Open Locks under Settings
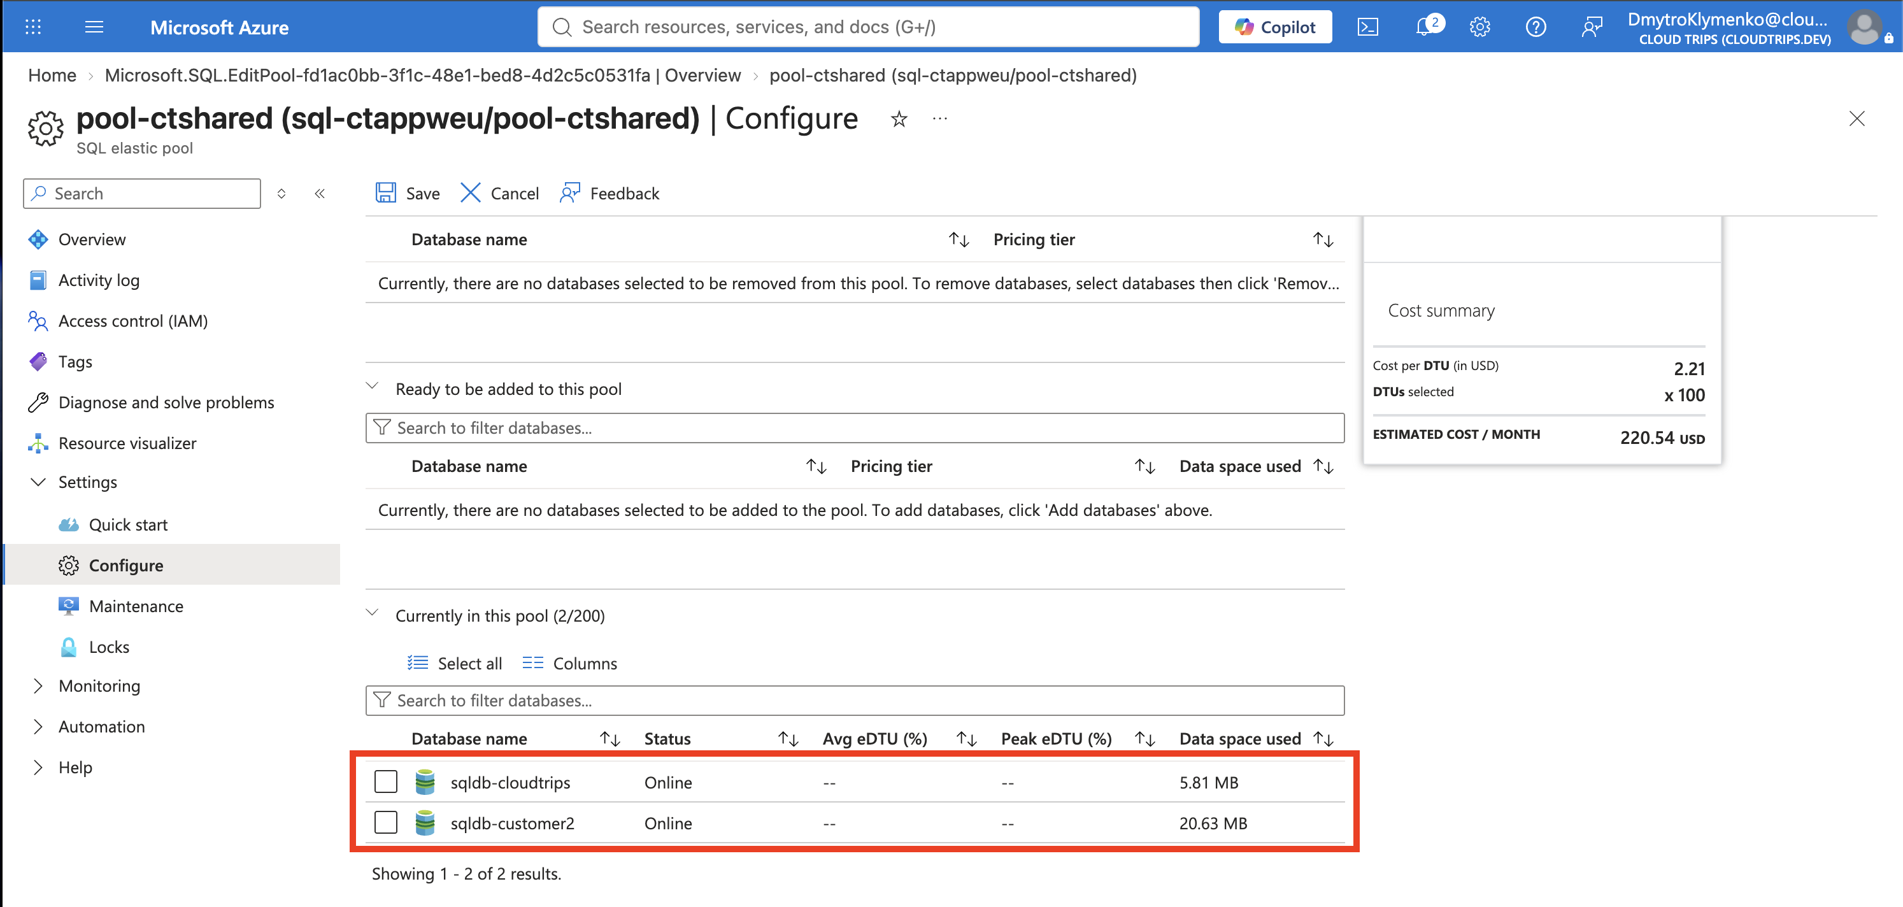1903x907 pixels. click(109, 647)
